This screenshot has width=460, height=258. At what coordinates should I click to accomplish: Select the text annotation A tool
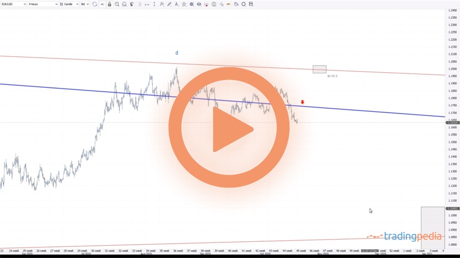(177, 4)
